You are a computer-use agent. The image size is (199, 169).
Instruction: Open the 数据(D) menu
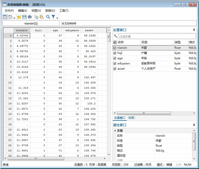(50, 11)
